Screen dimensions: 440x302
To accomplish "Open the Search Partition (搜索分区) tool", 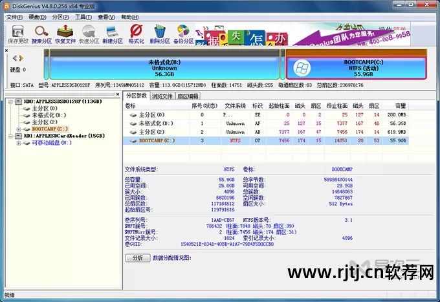I will click(x=41, y=34).
